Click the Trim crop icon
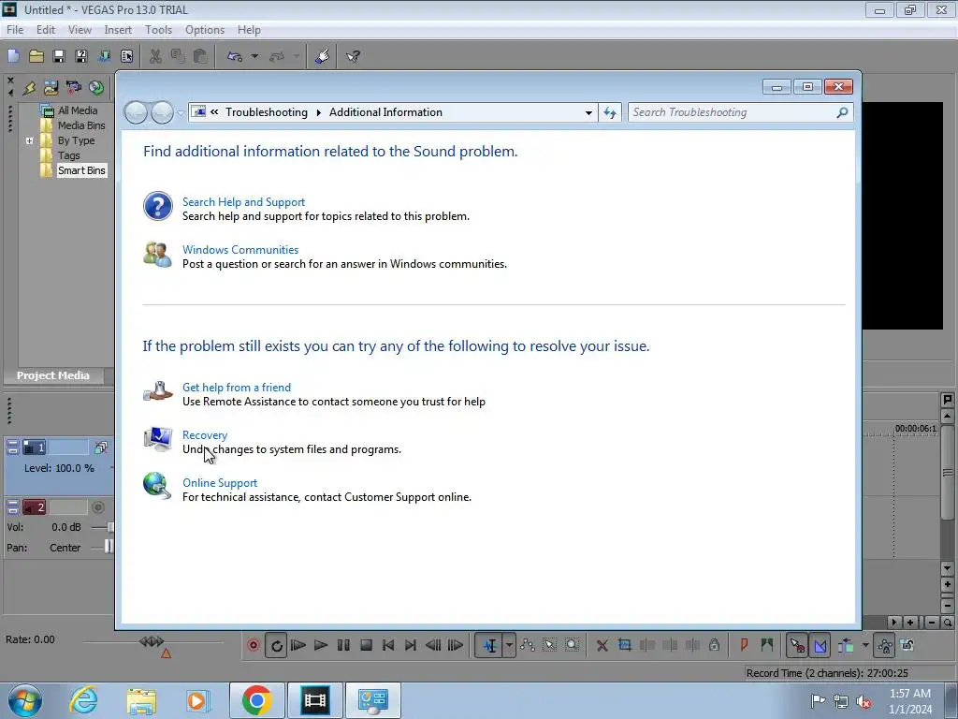 [x=624, y=645]
